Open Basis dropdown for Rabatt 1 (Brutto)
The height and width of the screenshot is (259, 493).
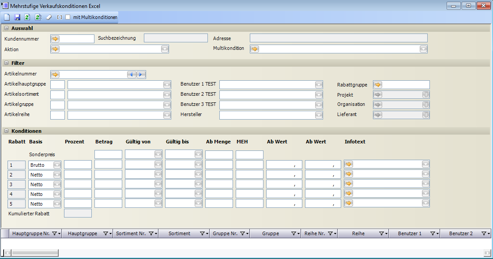57,165
